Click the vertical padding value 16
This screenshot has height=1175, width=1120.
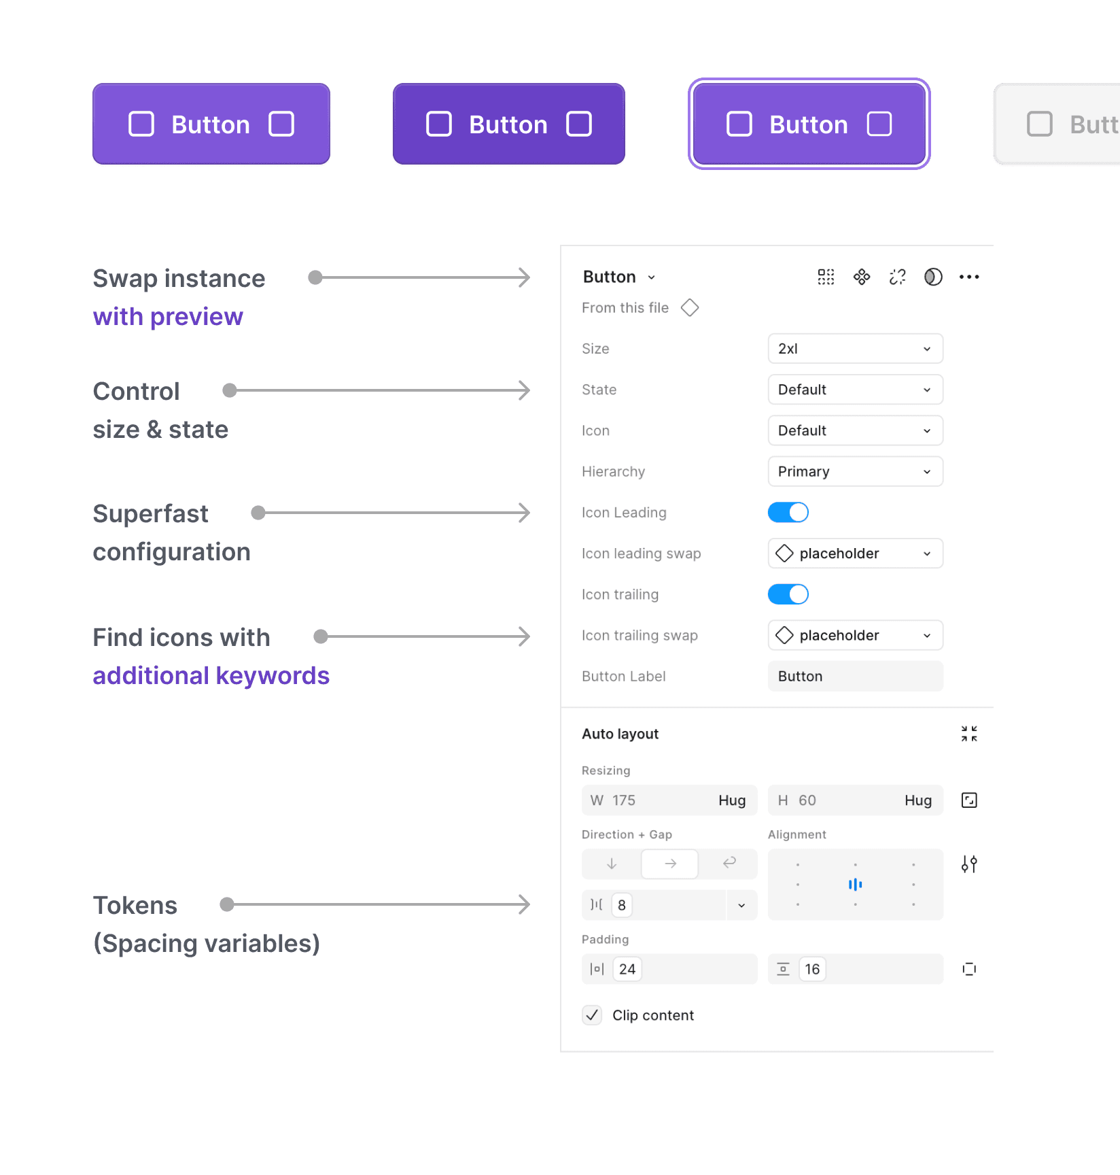tap(812, 969)
